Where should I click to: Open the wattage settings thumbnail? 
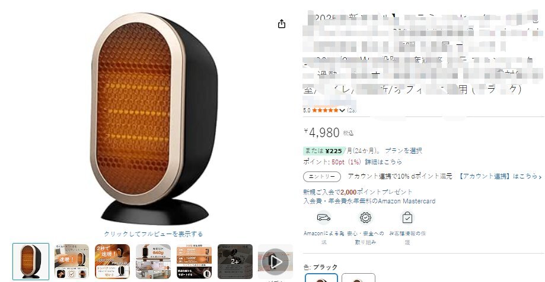[x=194, y=261]
